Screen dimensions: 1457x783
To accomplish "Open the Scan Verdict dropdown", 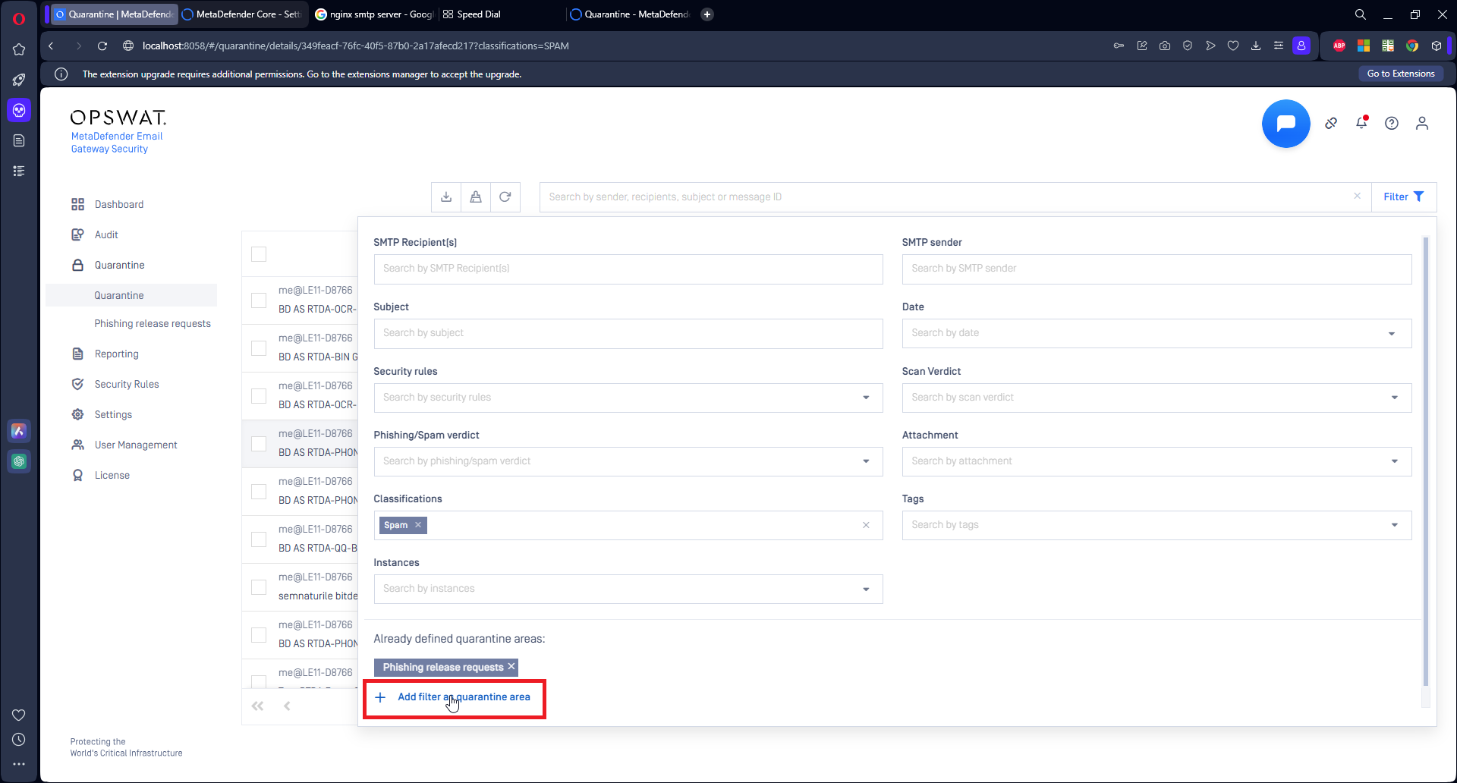I will 1394,398.
